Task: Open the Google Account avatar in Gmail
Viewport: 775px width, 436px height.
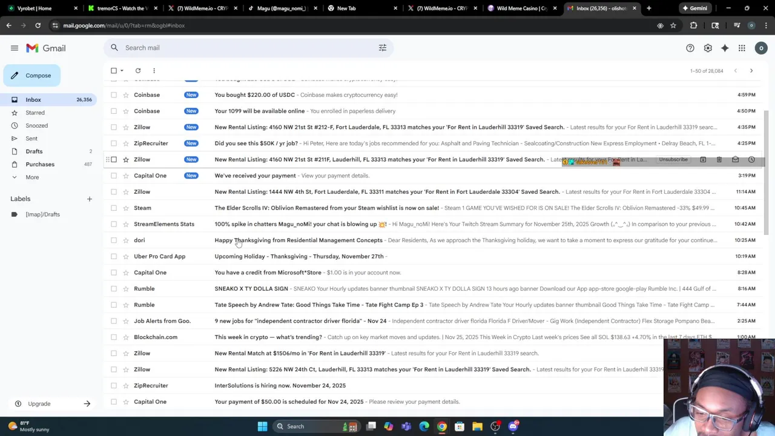Action: tap(762, 48)
